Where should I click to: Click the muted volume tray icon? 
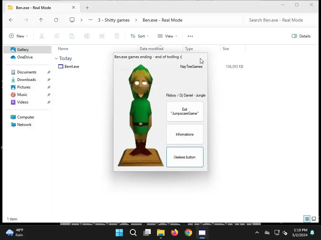click(x=285, y=232)
